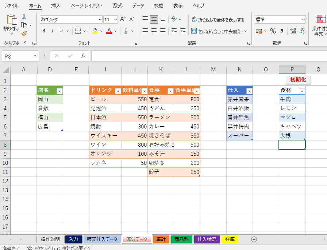This screenshot has width=327, height=250.
Task: Switch to the ページ レイアウト tab
Action: pyautogui.click(x=86, y=5)
